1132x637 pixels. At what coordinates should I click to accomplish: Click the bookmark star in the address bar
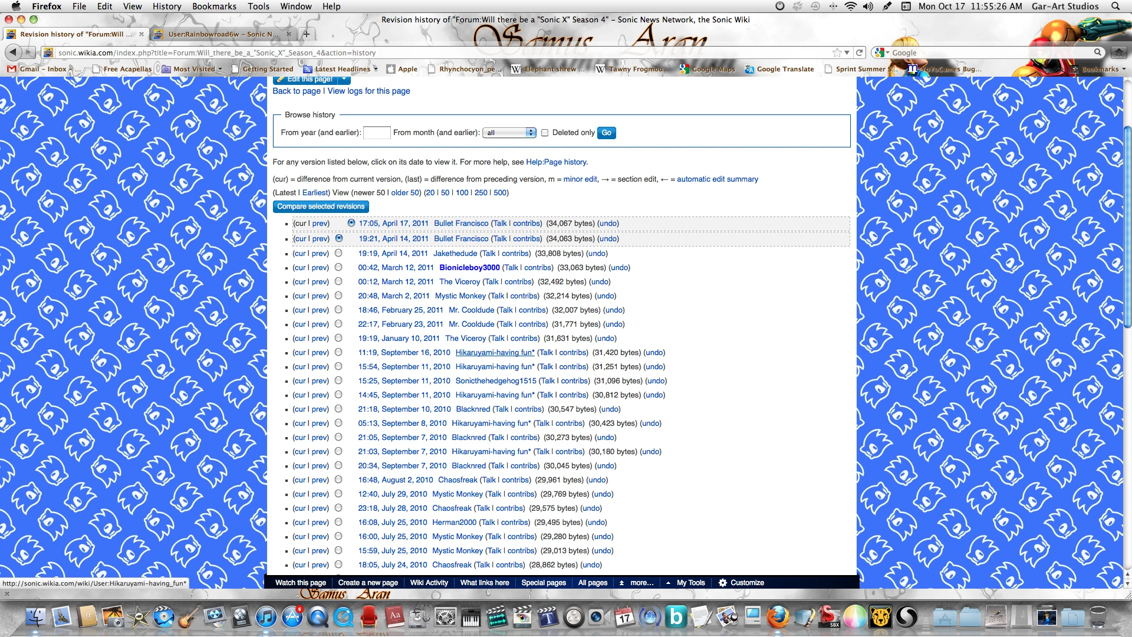(x=837, y=52)
